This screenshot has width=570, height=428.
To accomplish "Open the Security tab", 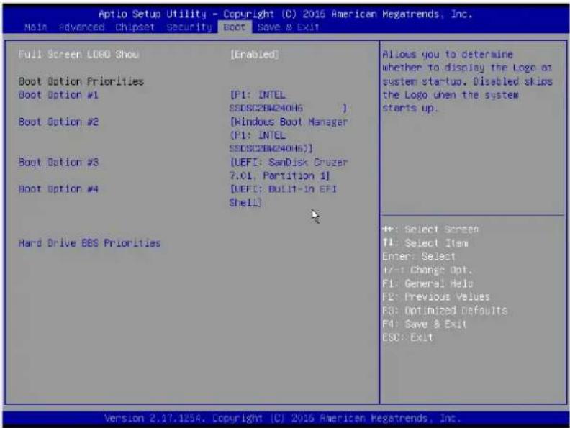I will [189, 27].
